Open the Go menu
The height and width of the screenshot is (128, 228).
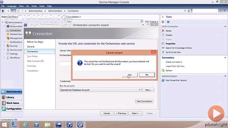point(27,6)
